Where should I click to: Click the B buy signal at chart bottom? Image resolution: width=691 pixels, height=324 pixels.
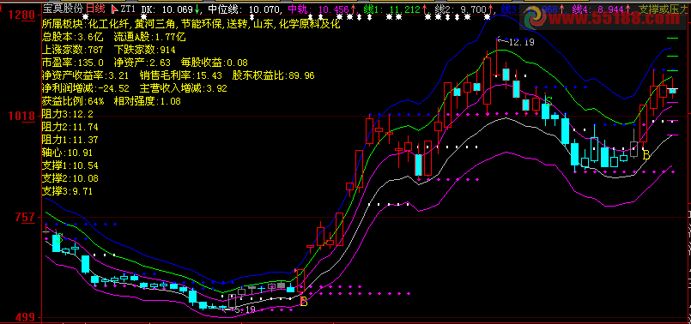[x=303, y=302]
